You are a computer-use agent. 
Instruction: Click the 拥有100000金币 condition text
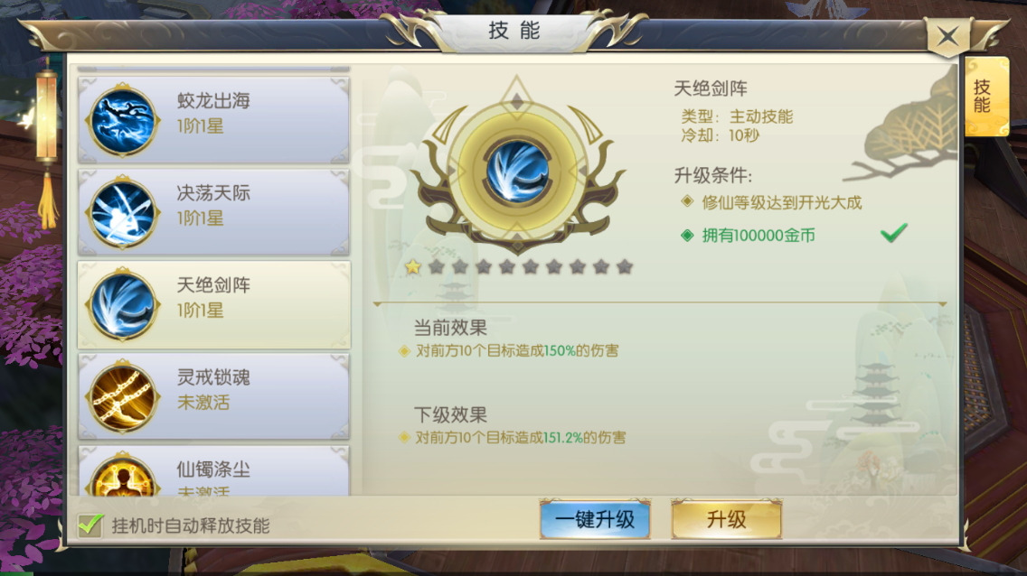pos(758,236)
